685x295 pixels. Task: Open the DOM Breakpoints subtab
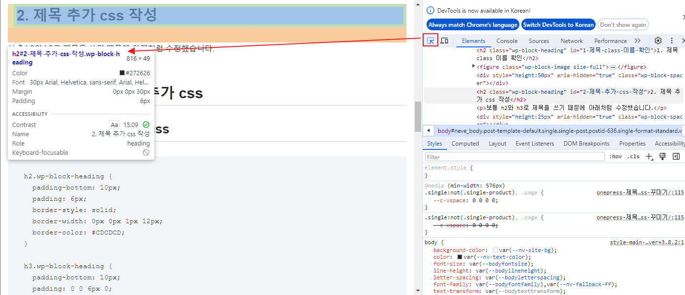[x=586, y=144]
